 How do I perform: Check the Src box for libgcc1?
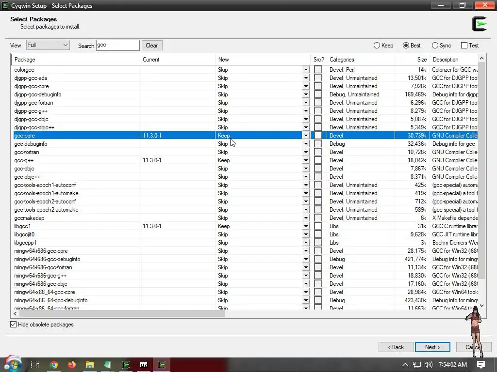tap(318, 226)
